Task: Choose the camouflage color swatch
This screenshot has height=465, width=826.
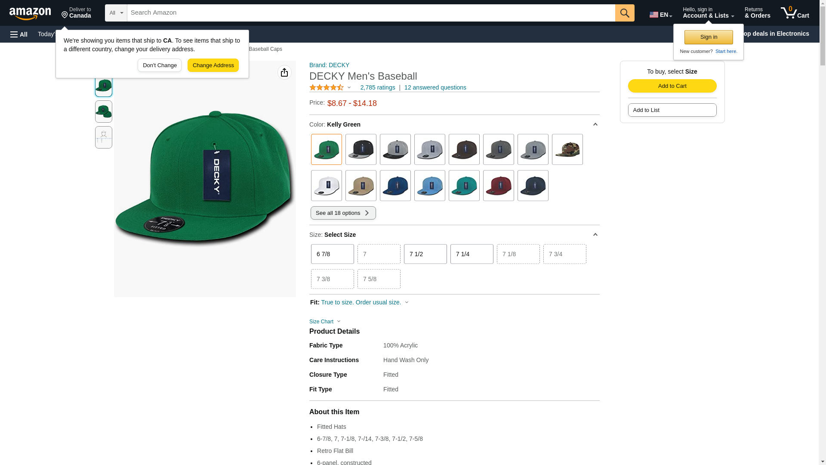Action: [x=567, y=149]
